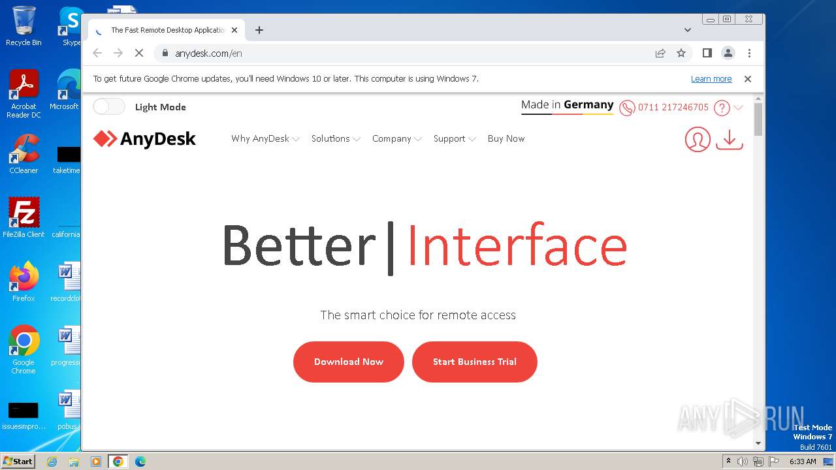Open Recycle Bin on desktop
The height and width of the screenshot is (470, 836).
click(24, 26)
